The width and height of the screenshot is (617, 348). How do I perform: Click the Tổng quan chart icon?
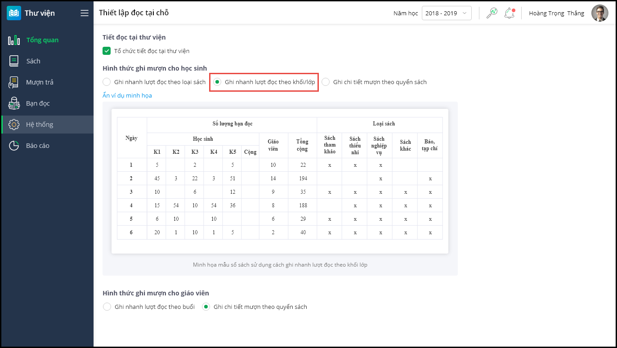[x=14, y=40]
